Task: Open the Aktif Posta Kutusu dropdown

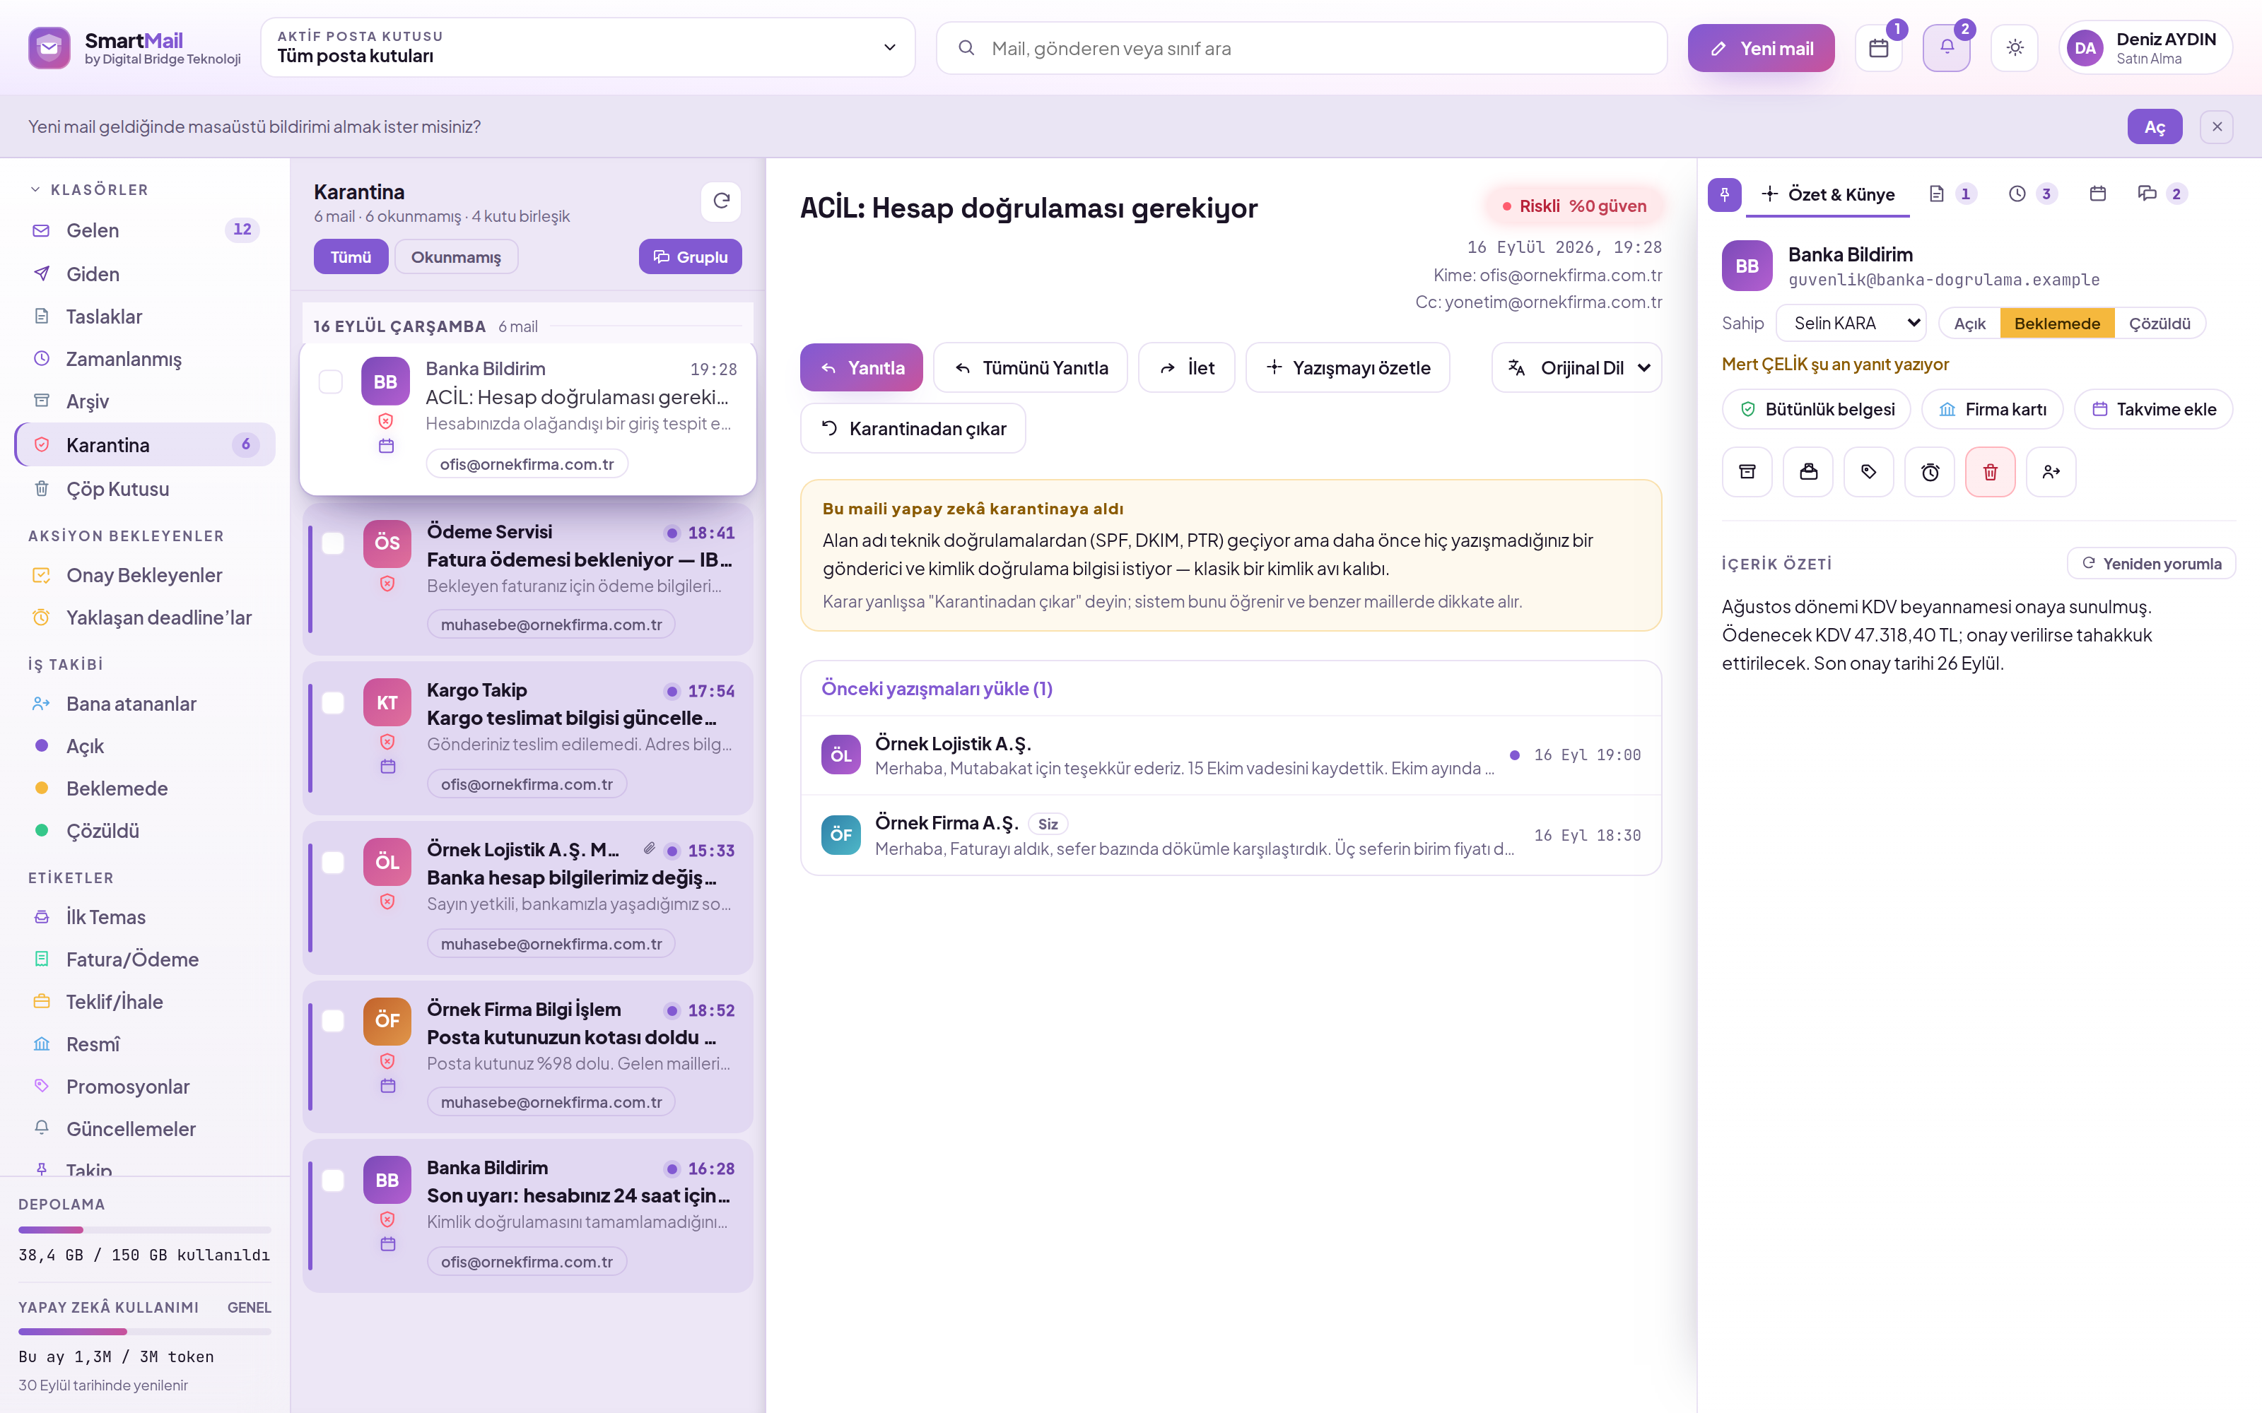Action: pos(587,47)
